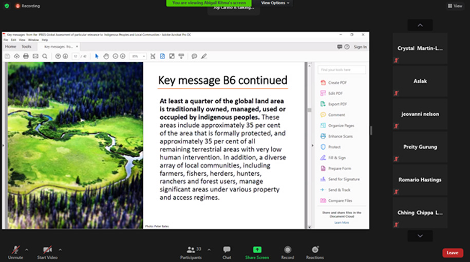The image size is (470, 262).
Task: Open the View menu in Acrobat
Action: click(22, 40)
